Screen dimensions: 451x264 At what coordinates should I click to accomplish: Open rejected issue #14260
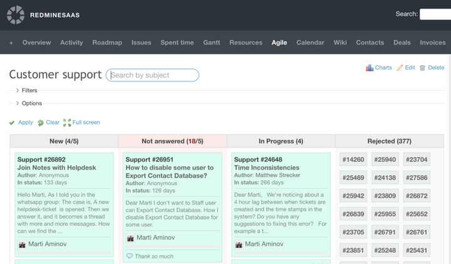(x=353, y=160)
